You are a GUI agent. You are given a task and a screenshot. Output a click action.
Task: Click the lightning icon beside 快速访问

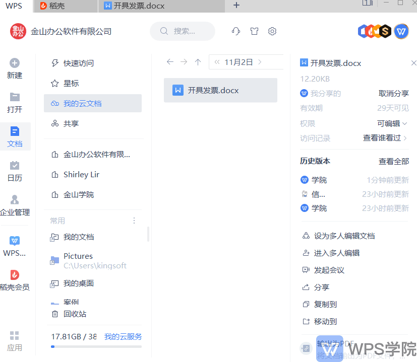point(55,63)
